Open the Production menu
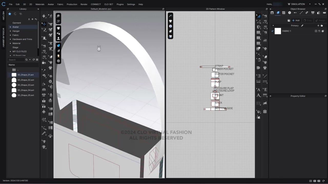The width and height of the screenshot is (328, 184). pos(72,4)
